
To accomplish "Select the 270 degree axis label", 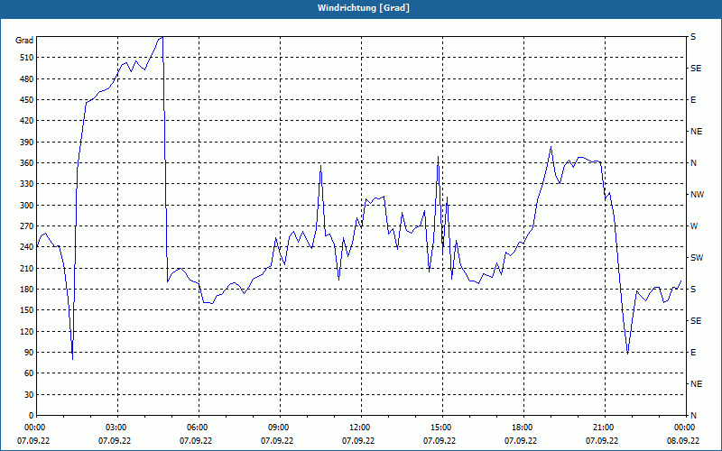I will tap(26, 226).
